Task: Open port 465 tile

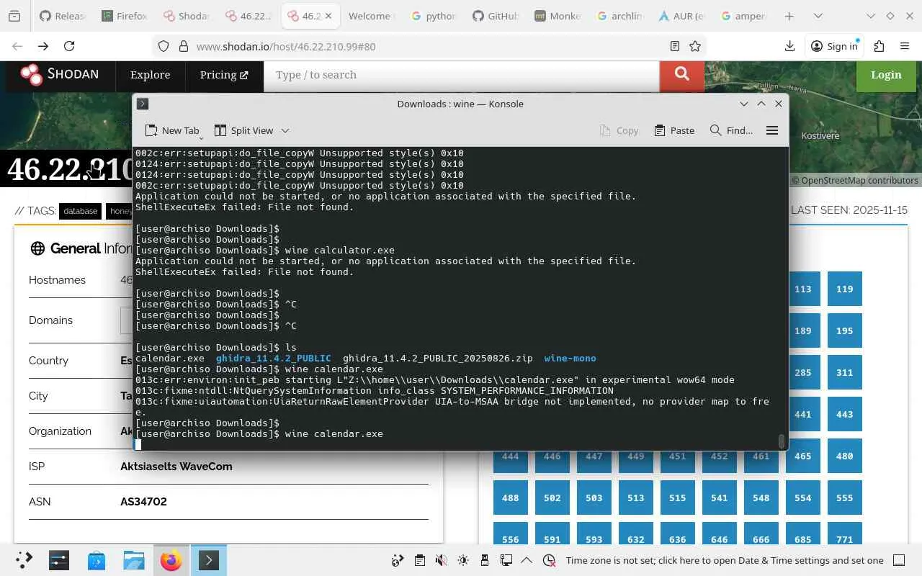Action: [x=802, y=456]
